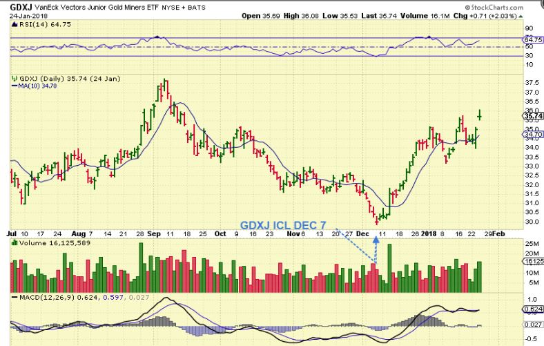The width and height of the screenshot is (544, 346).
Task: Click the 0.597 MACD signal value
Action: point(113,298)
